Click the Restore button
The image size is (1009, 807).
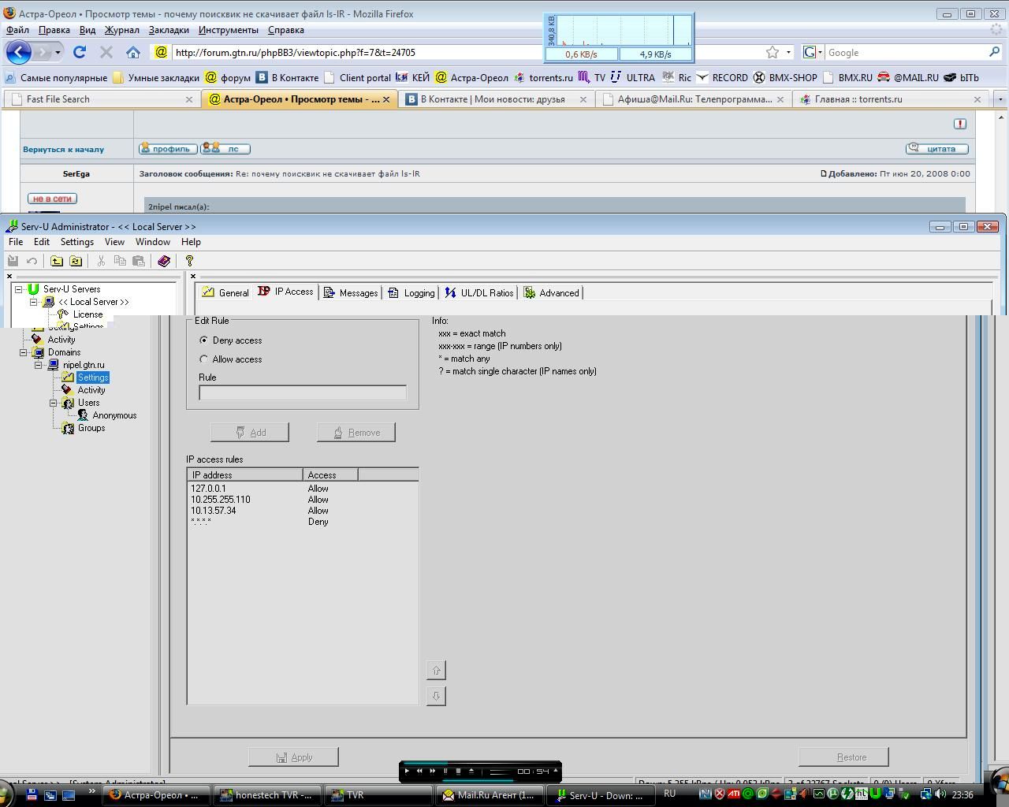pos(843,757)
